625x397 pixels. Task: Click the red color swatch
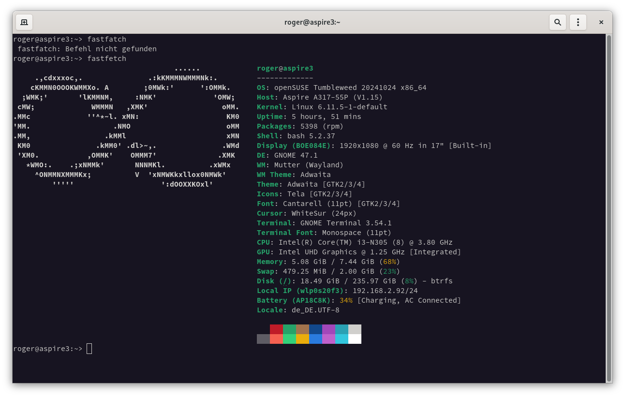coord(276,329)
